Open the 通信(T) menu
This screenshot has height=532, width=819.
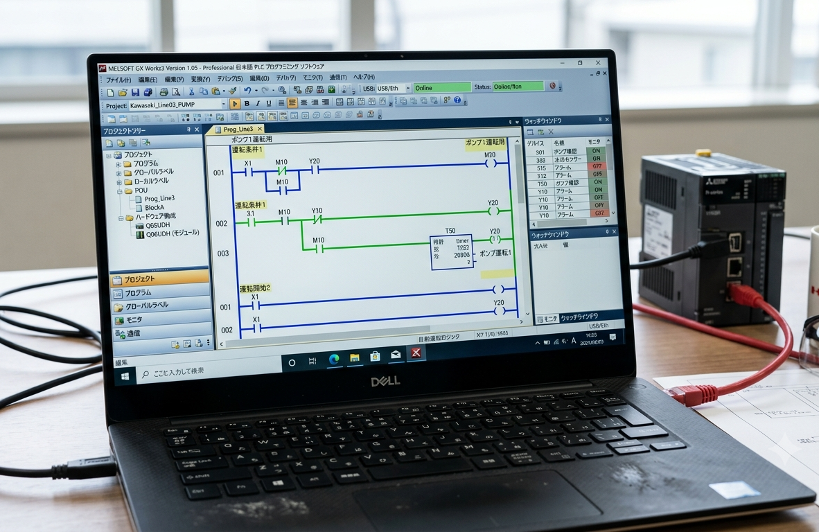click(338, 78)
